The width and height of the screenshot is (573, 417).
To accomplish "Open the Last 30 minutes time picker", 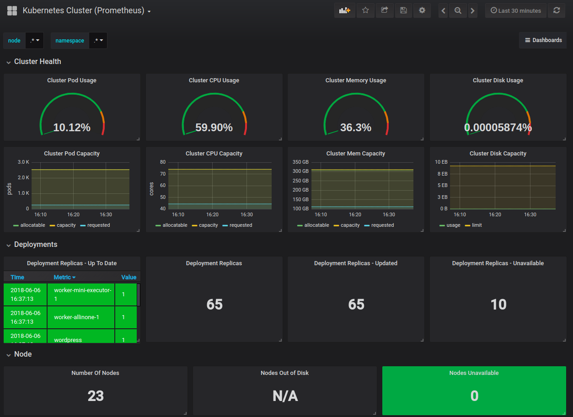I will [516, 11].
